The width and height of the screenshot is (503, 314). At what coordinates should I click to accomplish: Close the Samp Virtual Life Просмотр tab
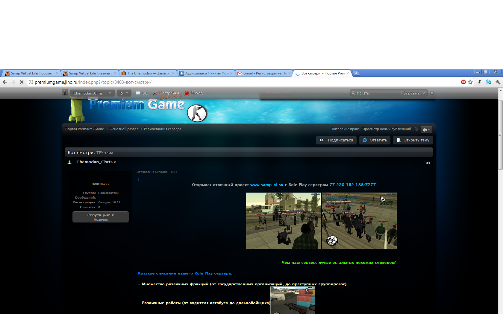click(x=57, y=73)
